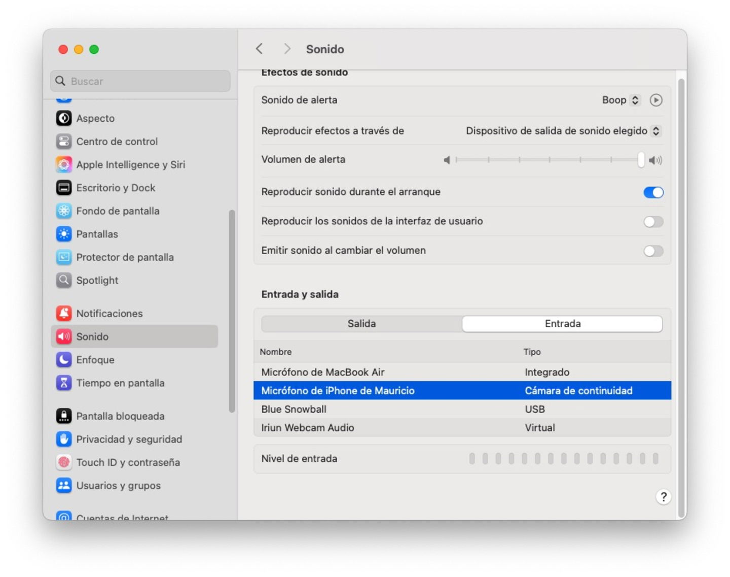Screen dimensions: 730x577
Task: Adjust the Volumen de alerta slider knob
Action: (x=641, y=160)
